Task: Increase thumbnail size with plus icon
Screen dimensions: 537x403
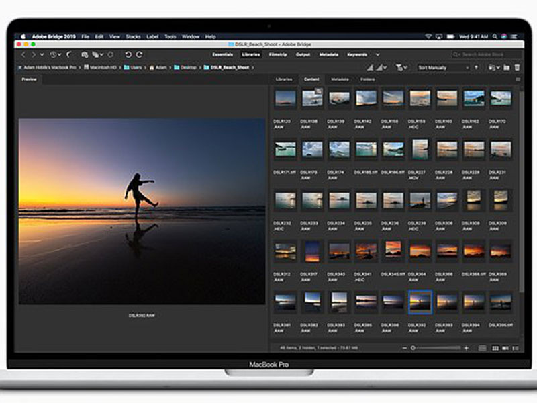Action: pos(466,348)
